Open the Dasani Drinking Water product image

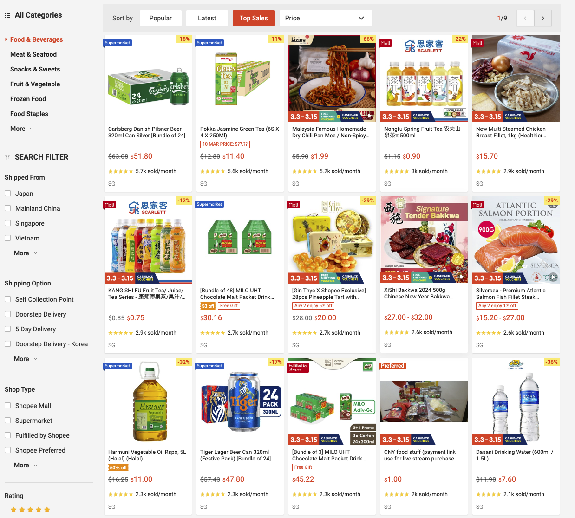click(516, 401)
